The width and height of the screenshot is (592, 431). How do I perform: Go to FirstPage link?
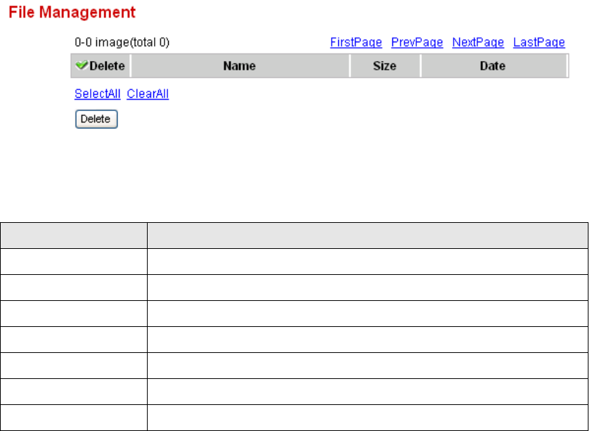(x=356, y=42)
